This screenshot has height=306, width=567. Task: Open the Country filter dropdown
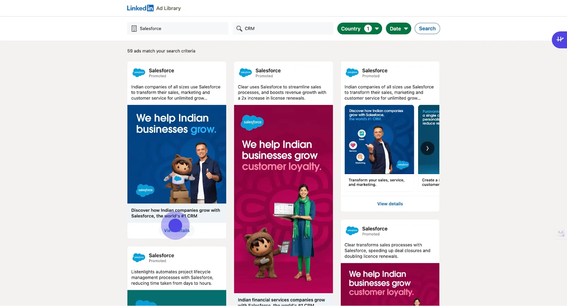click(x=359, y=29)
